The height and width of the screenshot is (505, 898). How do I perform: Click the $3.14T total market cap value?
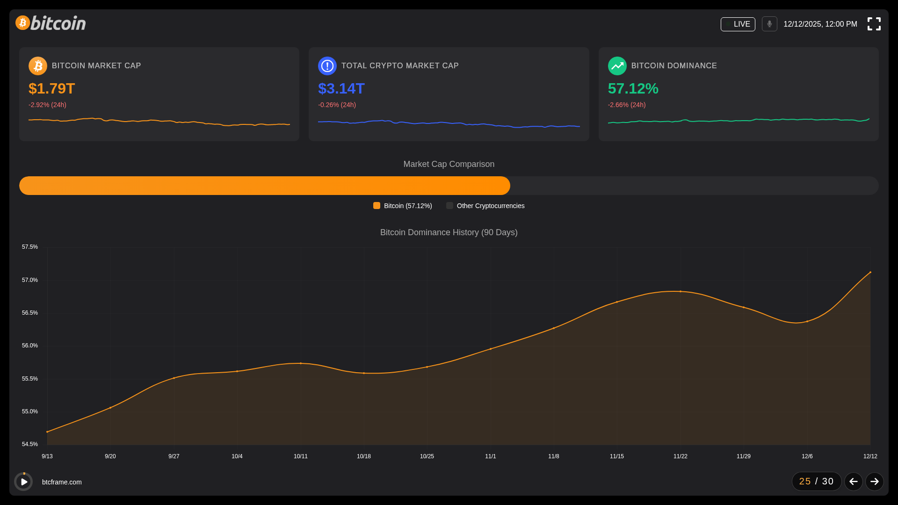tap(341, 88)
